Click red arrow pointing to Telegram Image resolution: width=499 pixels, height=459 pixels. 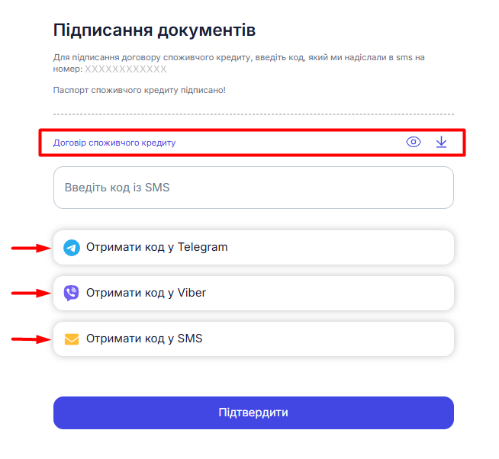click(30, 248)
